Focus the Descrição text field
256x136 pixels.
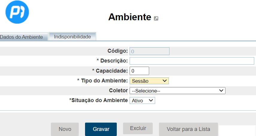point(192,61)
